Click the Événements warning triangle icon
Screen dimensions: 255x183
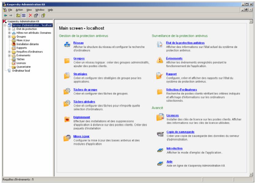[x=160, y=60]
